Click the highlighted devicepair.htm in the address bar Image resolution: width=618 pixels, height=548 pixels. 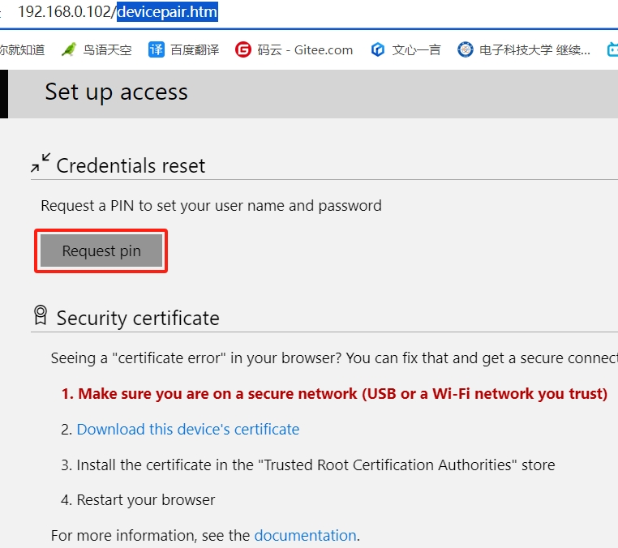(167, 12)
